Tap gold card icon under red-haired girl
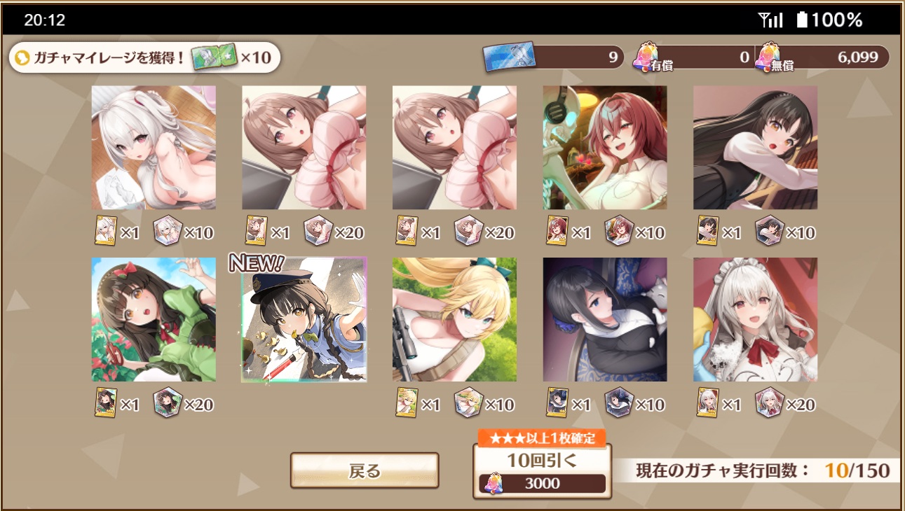 tap(557, 230)
